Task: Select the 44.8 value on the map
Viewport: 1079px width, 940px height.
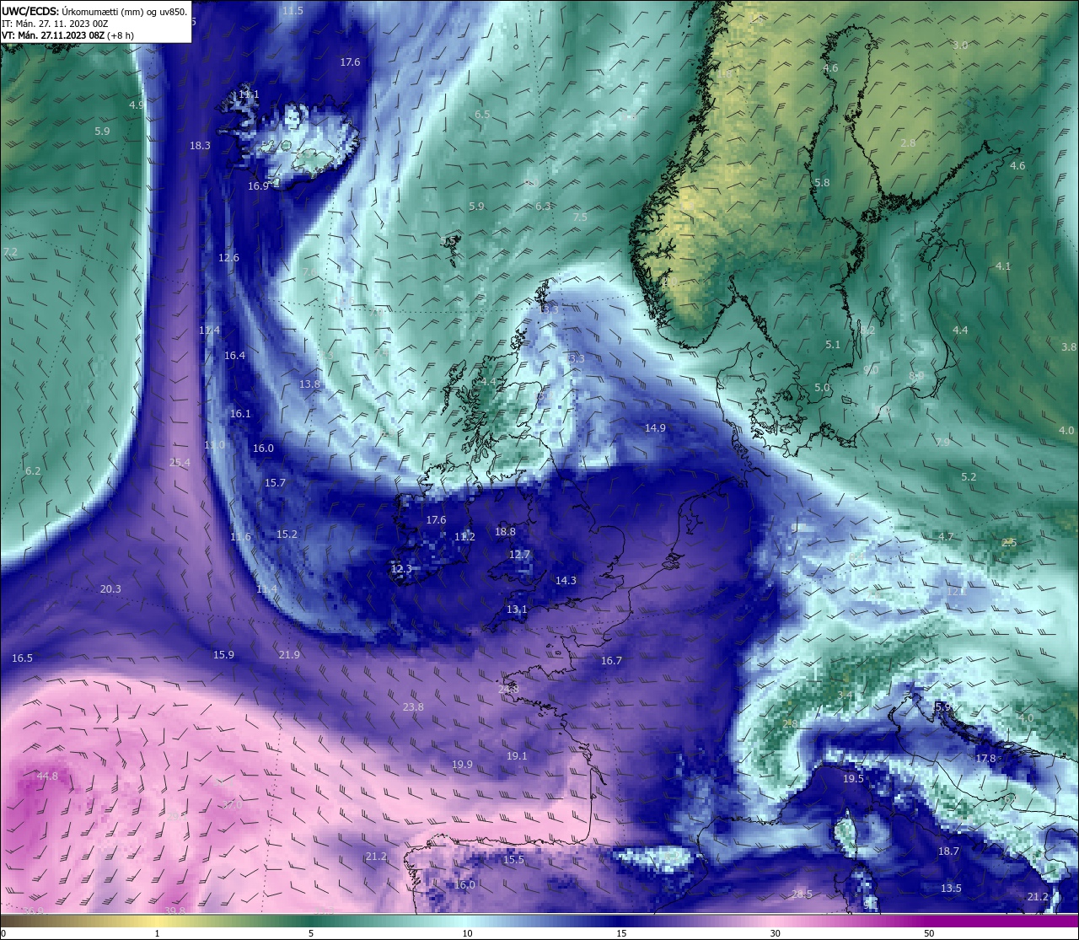Action: pos(47,776)
